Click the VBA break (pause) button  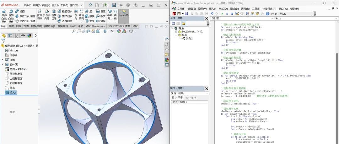(x=227, y=13)
